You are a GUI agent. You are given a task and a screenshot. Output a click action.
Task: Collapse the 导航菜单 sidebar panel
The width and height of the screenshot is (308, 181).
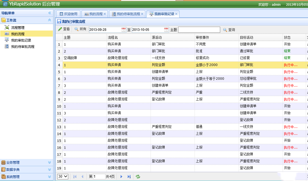click(50, 13)
